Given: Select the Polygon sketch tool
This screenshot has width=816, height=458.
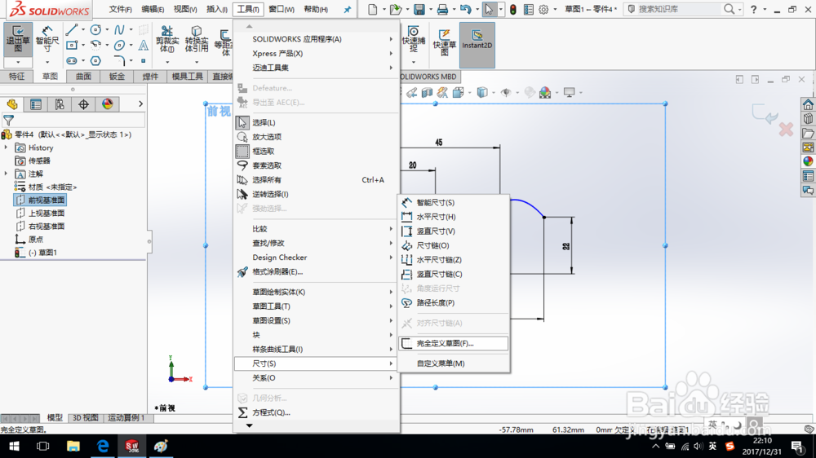Looking at the screenshot, I should point(95,61).
